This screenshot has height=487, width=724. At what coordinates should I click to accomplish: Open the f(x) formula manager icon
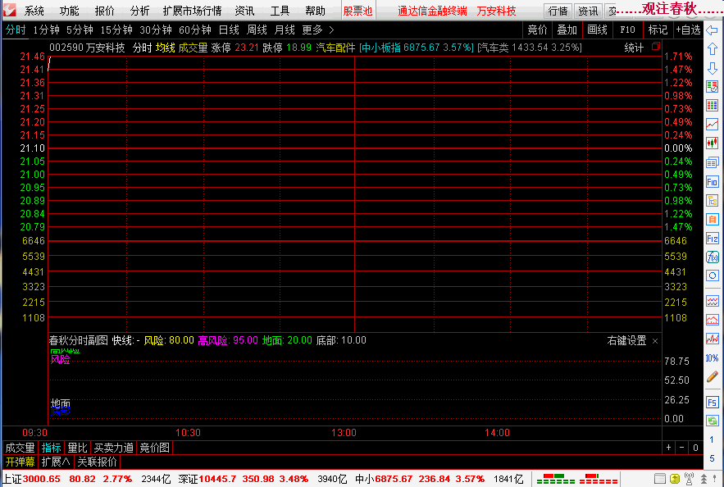(x=712, y=257)
